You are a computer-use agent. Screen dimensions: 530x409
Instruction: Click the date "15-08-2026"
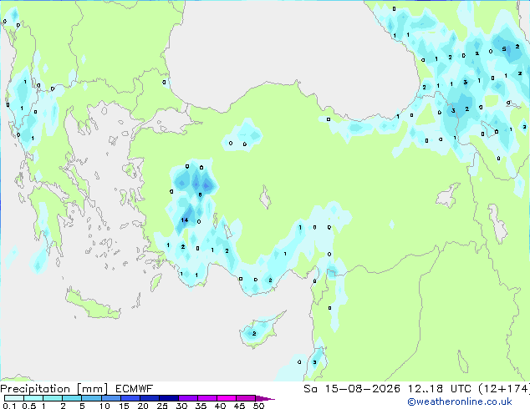coord(362,389)
